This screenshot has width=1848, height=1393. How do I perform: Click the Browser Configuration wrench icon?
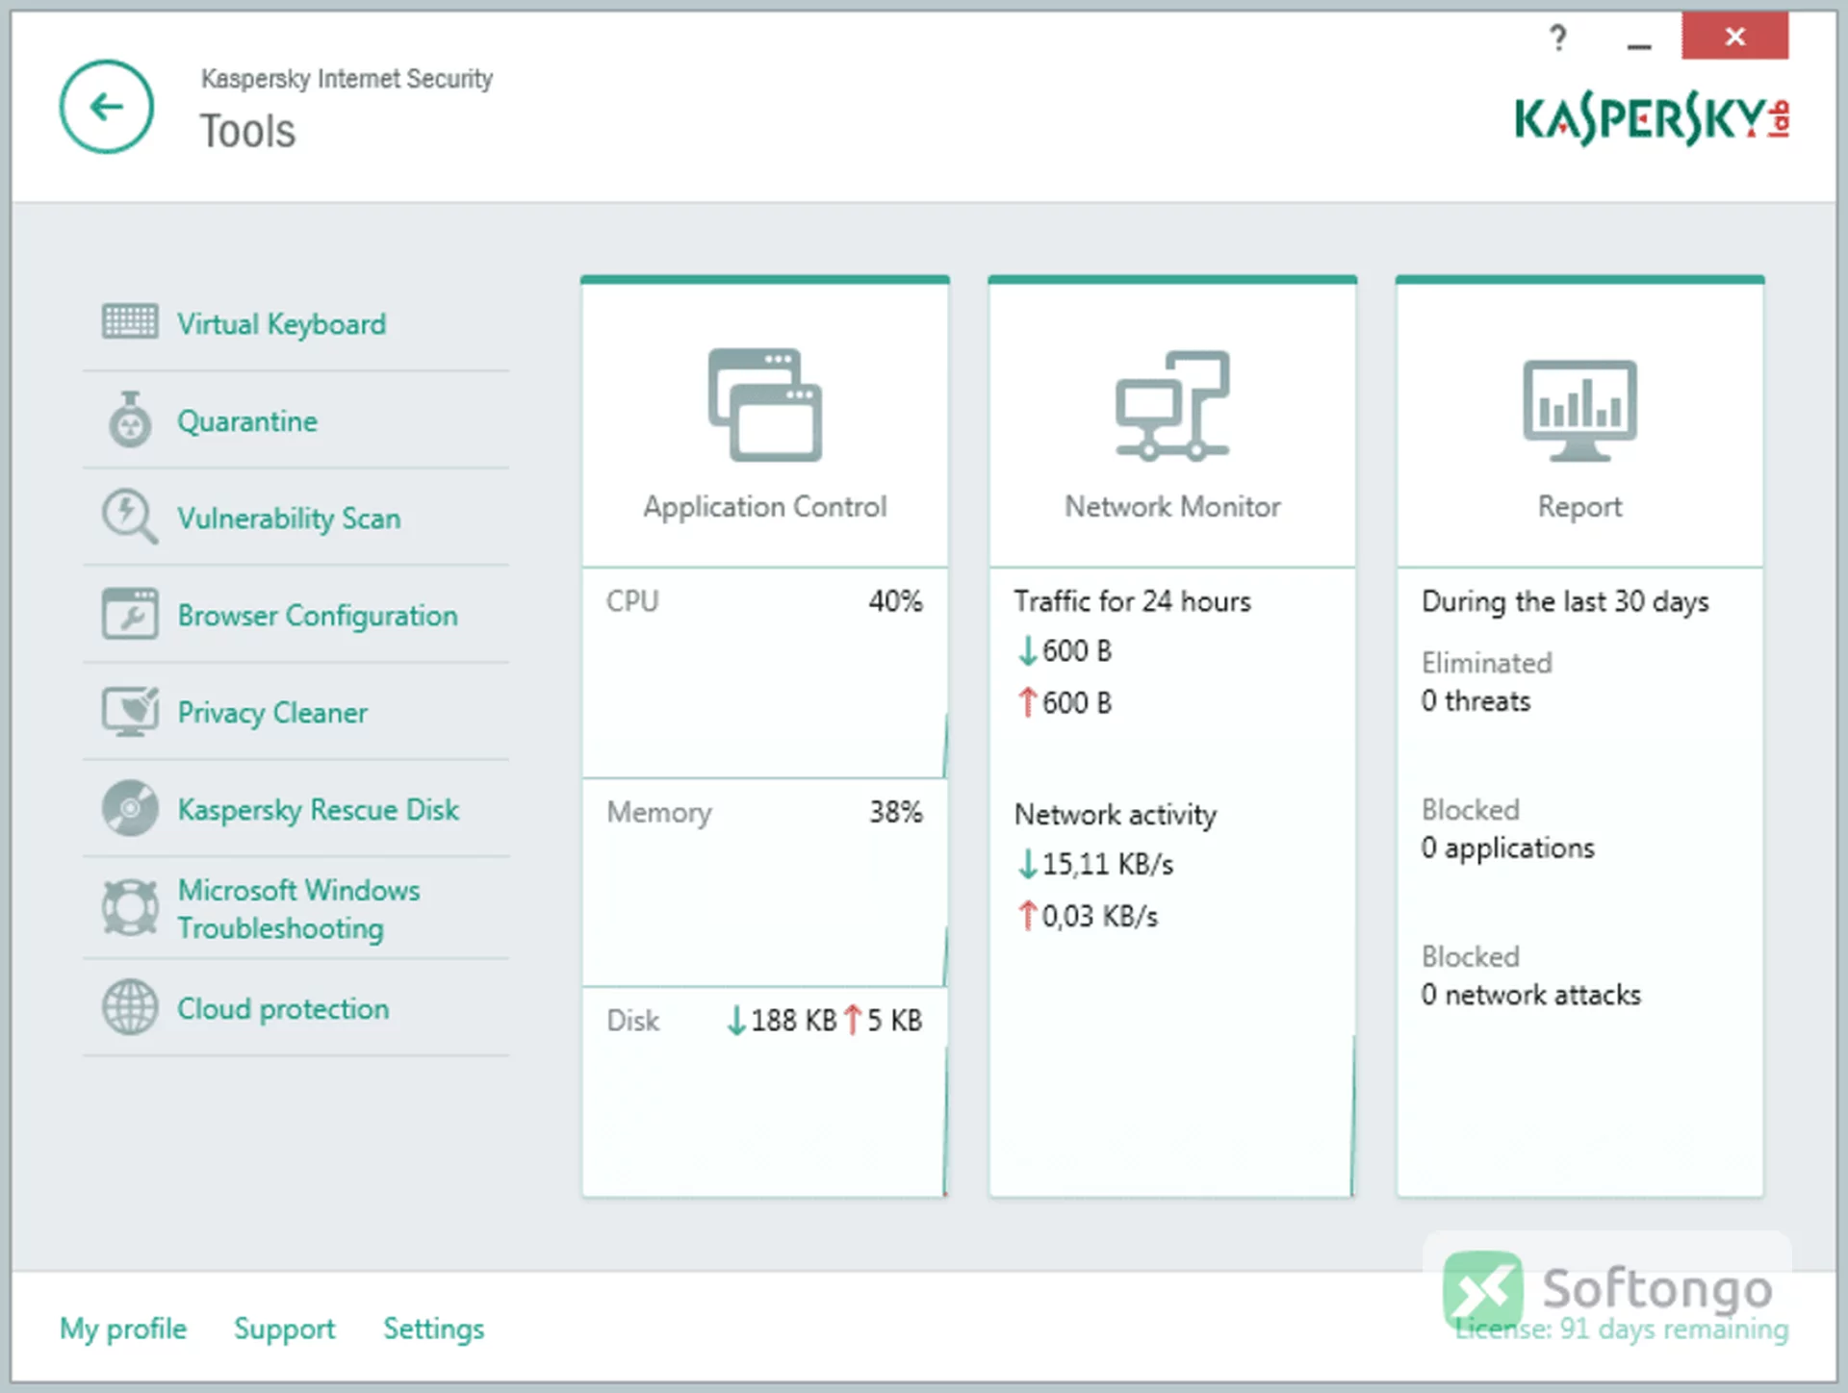(130, 614)
